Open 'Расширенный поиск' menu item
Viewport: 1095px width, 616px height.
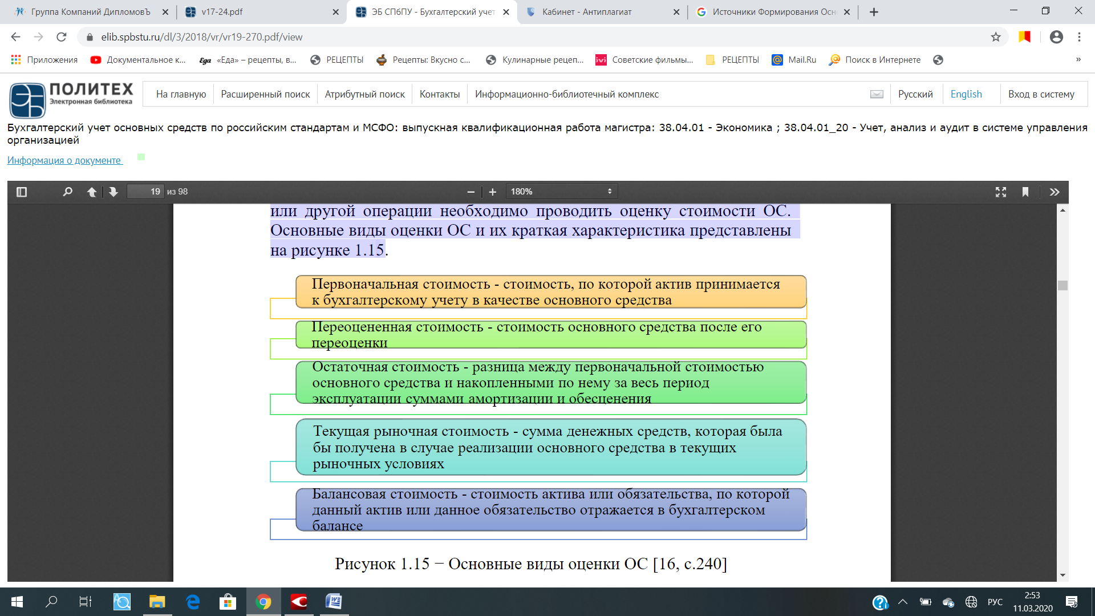[x=265, y=94]
